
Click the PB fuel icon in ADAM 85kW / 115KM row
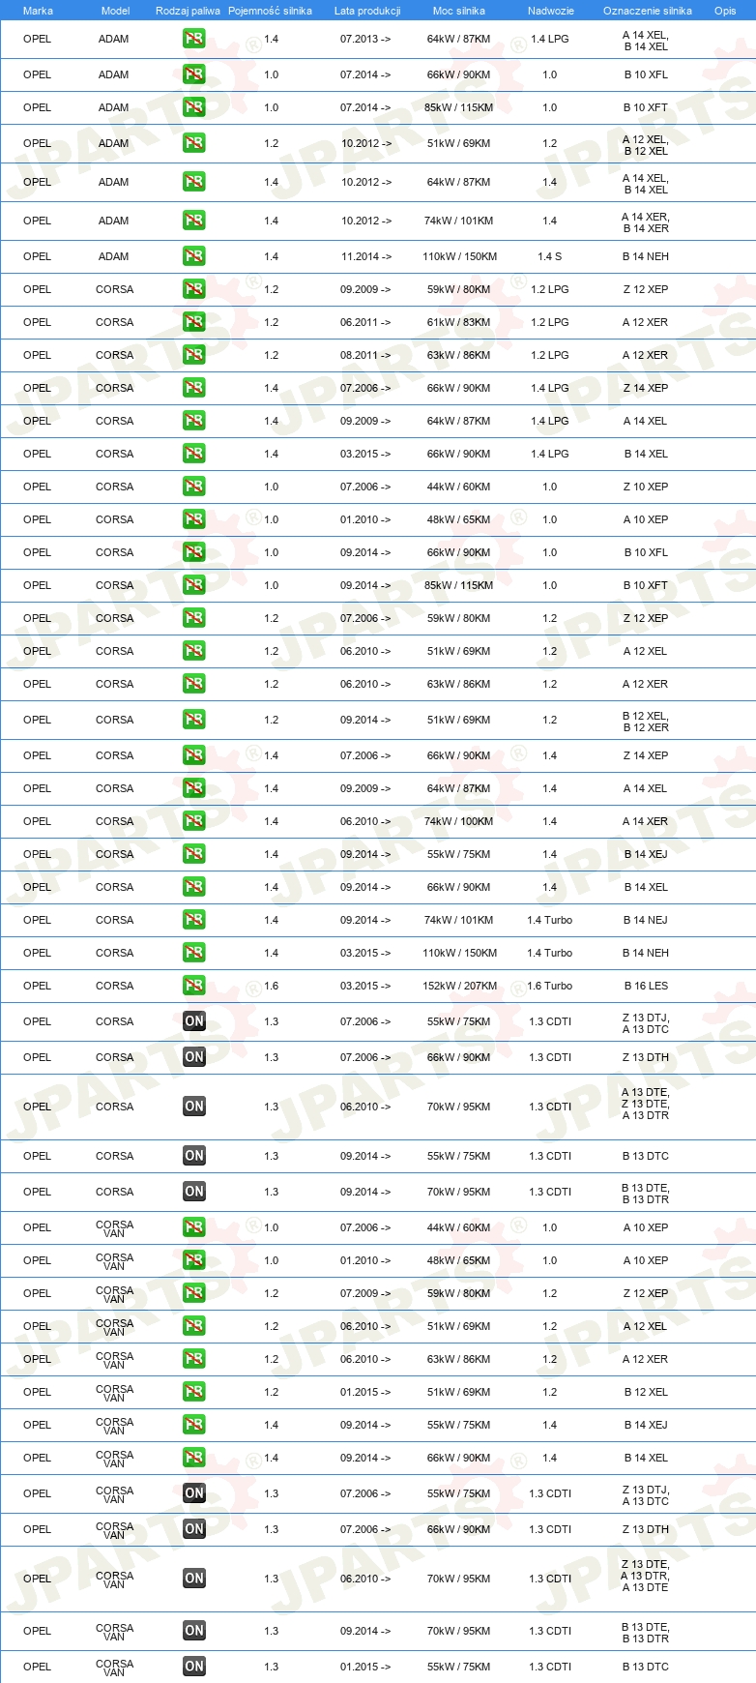coord(194,107)
